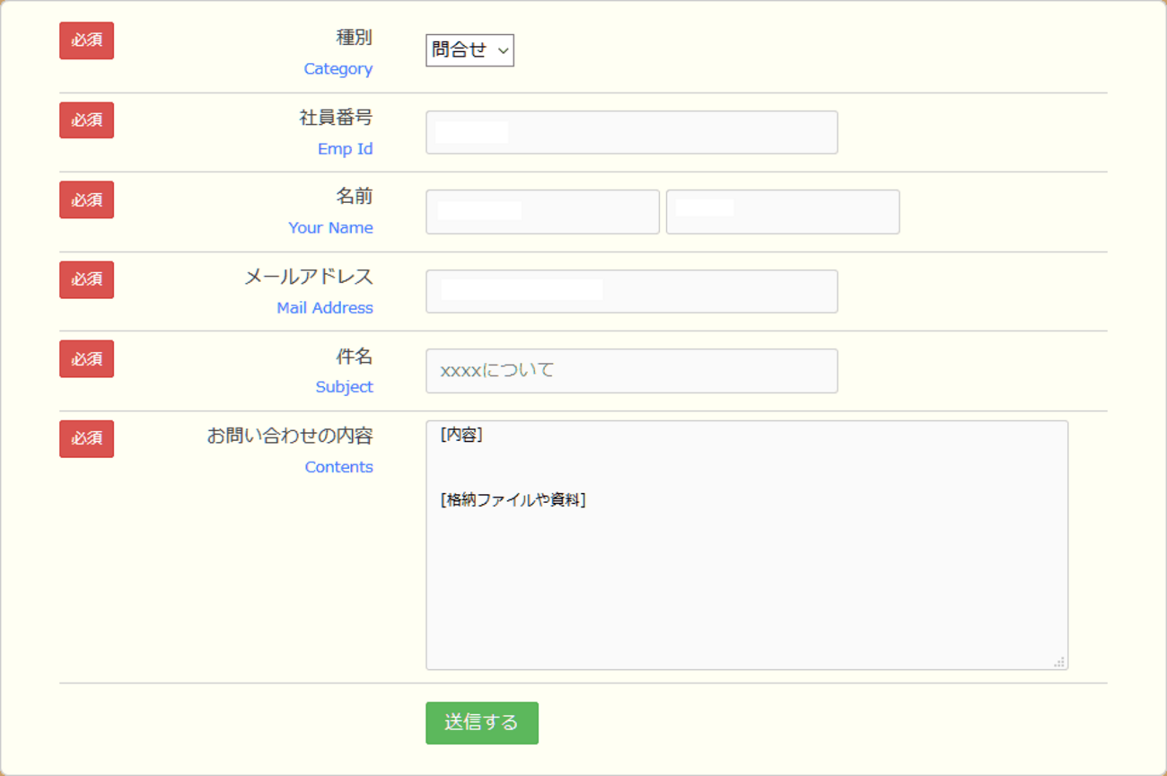This screenshot has width=1167, height=776.
Task: Click the textarea resize handle corner
Action: click(1059, 662)
